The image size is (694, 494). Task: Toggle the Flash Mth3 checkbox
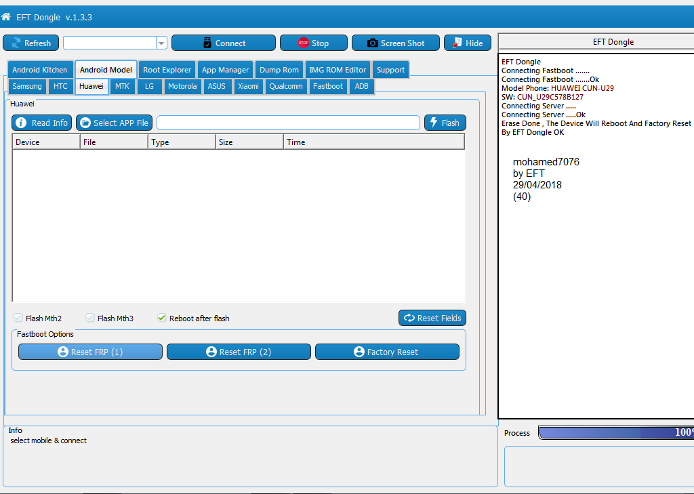[x=90, y=318]
